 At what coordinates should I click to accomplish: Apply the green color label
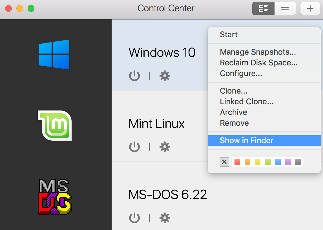(267, 162)
